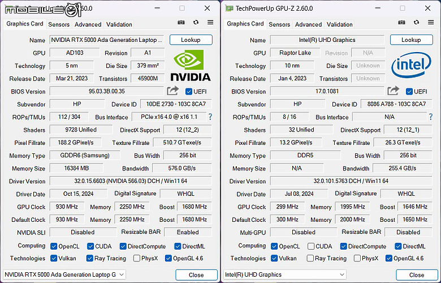Select Graphics Card tab in Intel window
The image size is (441, 283).
[x=245, y=24]
